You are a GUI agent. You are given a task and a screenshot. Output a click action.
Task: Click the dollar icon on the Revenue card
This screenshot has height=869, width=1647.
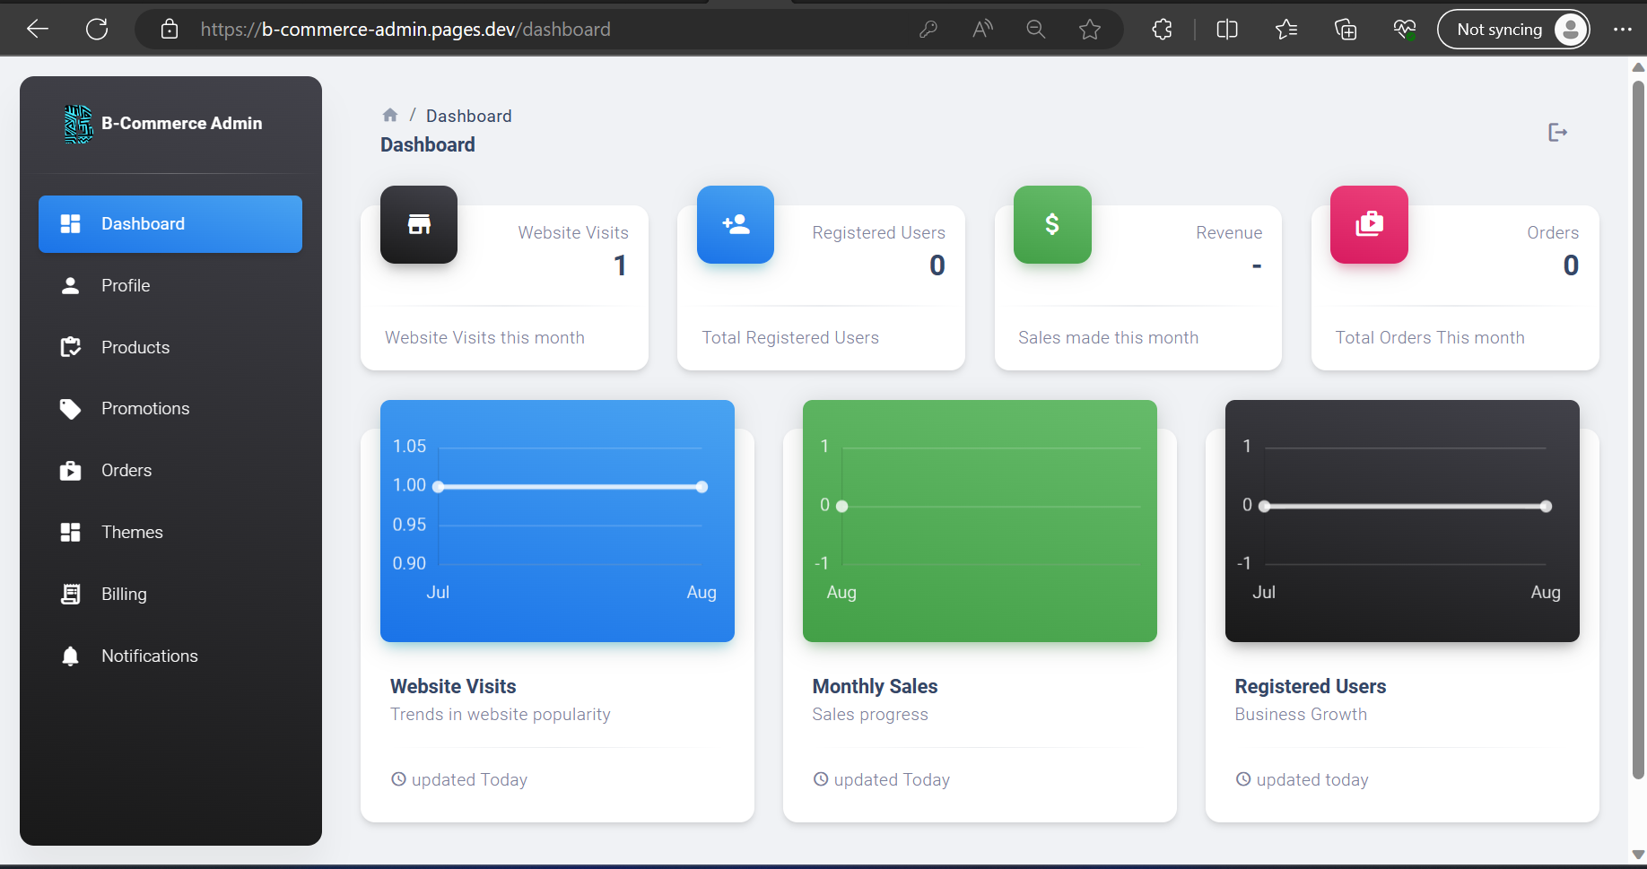[1051, 224]
